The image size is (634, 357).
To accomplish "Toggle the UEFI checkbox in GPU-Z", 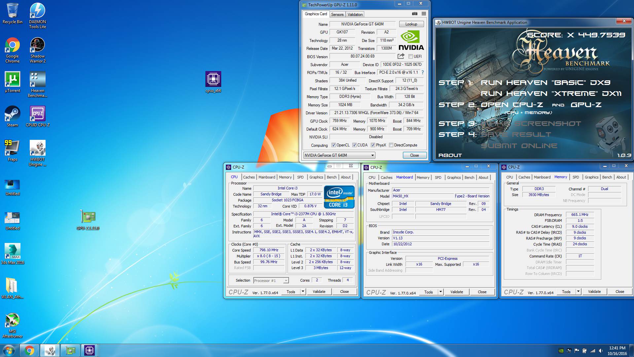I will pos(410,57).
